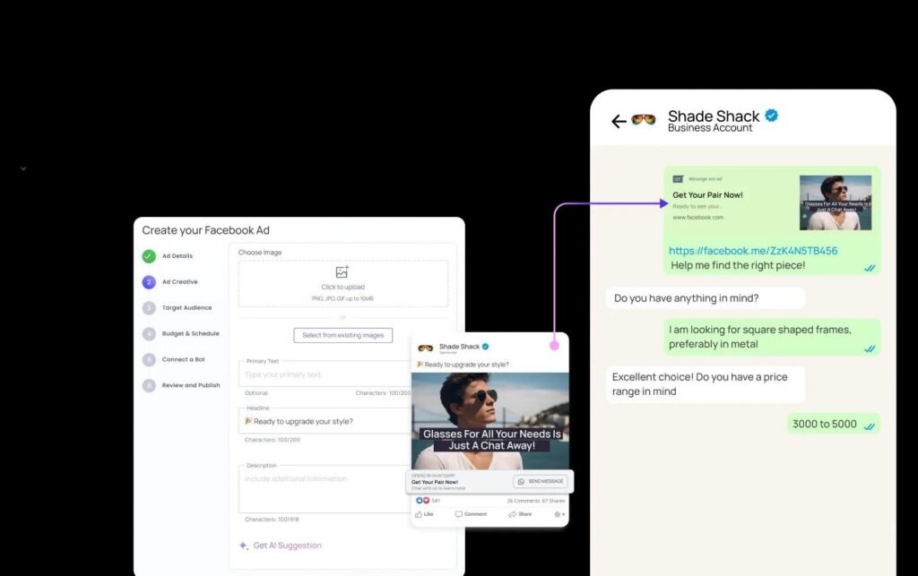Click into the Description text area

(325, 489)
